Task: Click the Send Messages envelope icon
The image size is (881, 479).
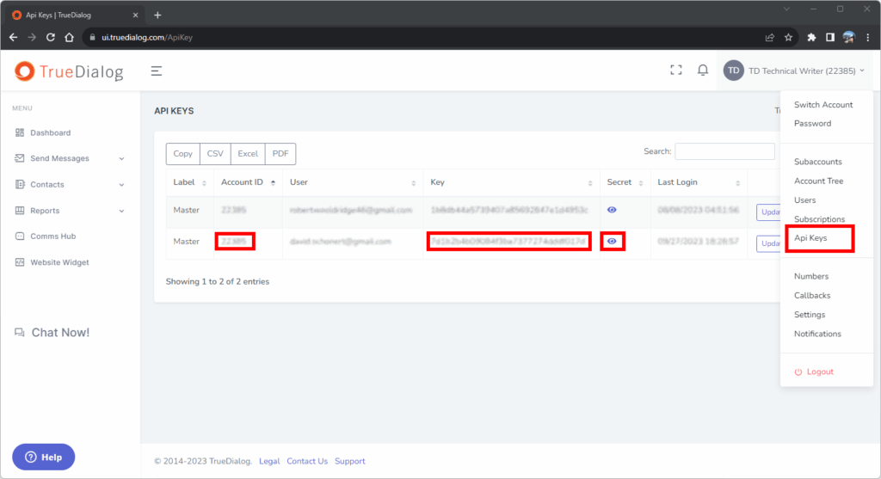Action: pos(20,158)
